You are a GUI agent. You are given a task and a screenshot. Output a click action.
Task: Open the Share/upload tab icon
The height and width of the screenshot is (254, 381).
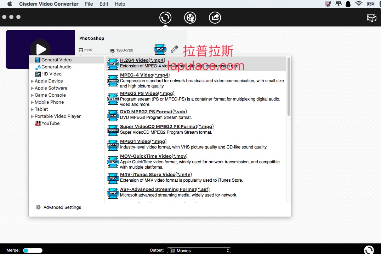[x=215, y=18]
